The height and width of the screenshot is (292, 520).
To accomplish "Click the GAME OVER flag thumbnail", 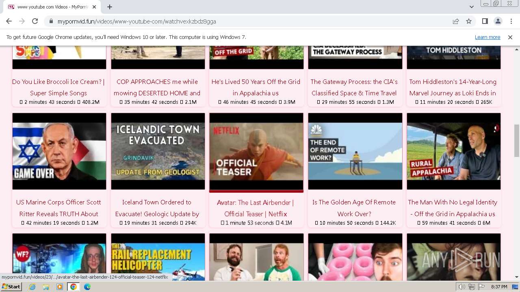I will (59, 151).
